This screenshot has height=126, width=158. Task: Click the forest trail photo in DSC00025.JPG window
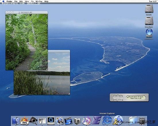(27, 42)
